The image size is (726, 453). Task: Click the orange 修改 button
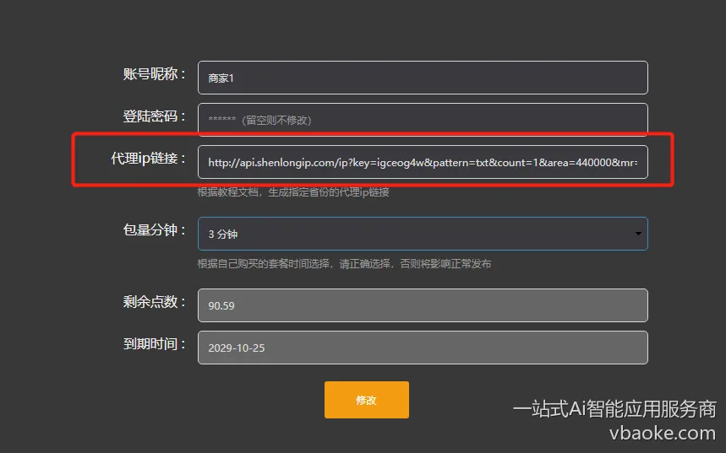[x=366, y=400]
